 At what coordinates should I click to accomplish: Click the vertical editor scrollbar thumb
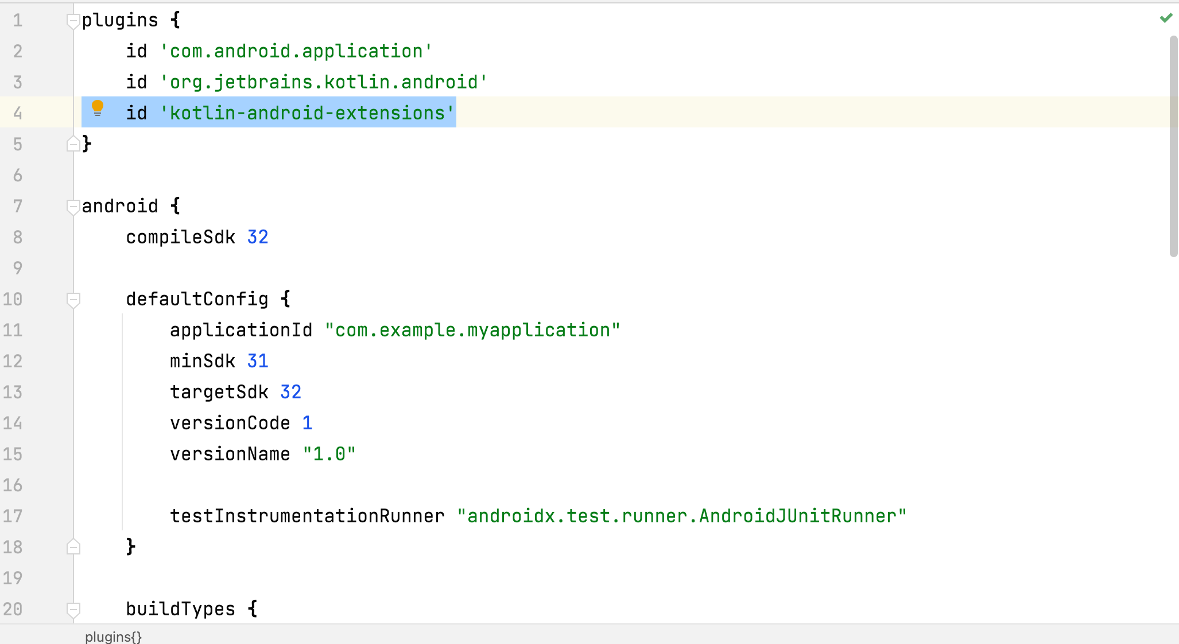1173,146
